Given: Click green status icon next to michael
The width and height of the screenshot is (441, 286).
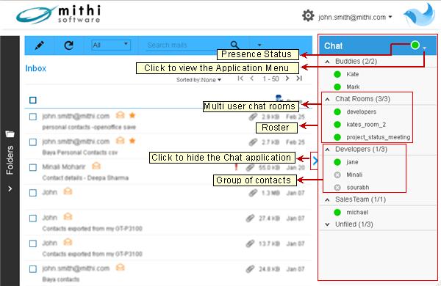Looking at the screenshot, I should [337, 213].
